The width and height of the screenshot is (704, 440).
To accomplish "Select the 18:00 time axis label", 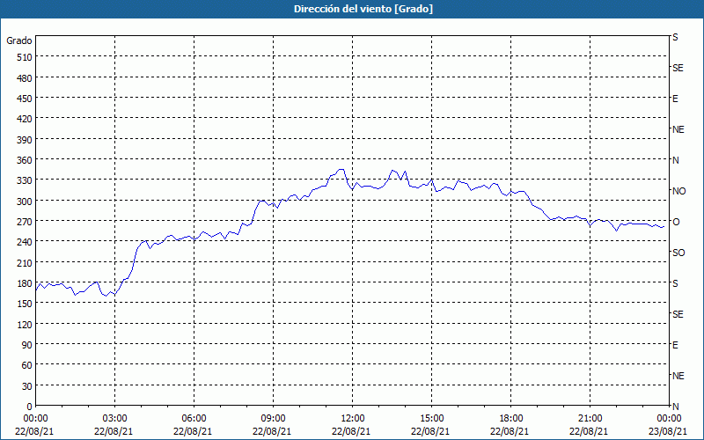I will (x=511, y=419).
